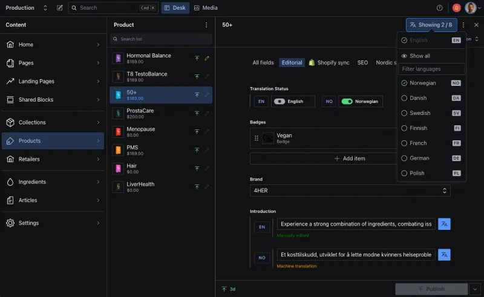
Task: Open the Product list options menu
Action: pos(206,25)
